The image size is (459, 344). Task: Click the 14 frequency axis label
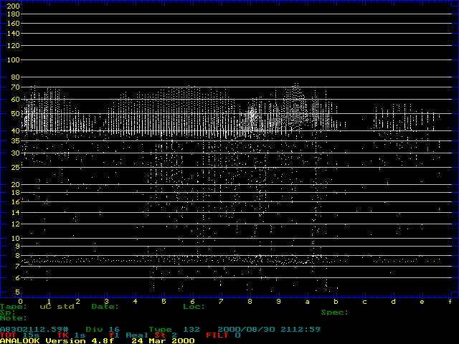(16, 213)
